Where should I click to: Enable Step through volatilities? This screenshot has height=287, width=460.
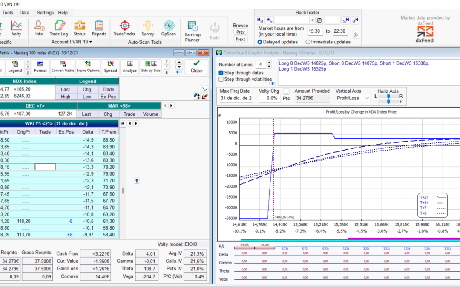221,79
